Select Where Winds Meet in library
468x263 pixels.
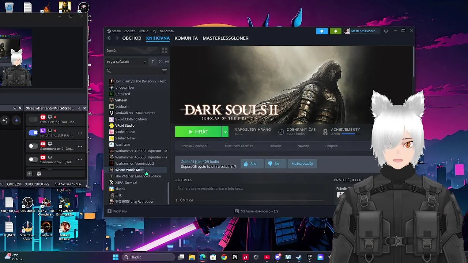coord(129,170)
